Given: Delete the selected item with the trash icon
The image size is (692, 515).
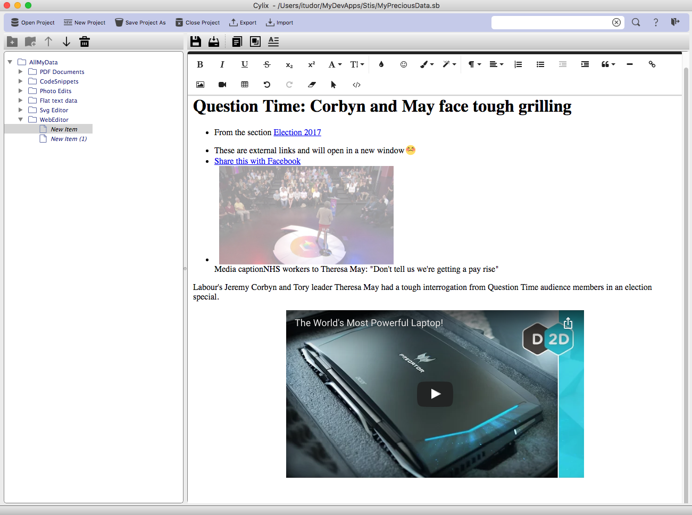Looking at the screenshot, I should 85,41.
